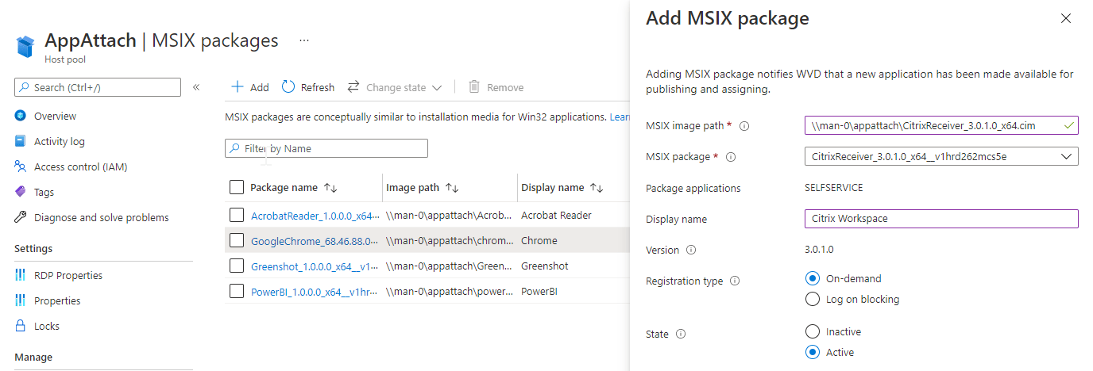
Task: Click the purple Tags icon
Action: click(21, 192)
